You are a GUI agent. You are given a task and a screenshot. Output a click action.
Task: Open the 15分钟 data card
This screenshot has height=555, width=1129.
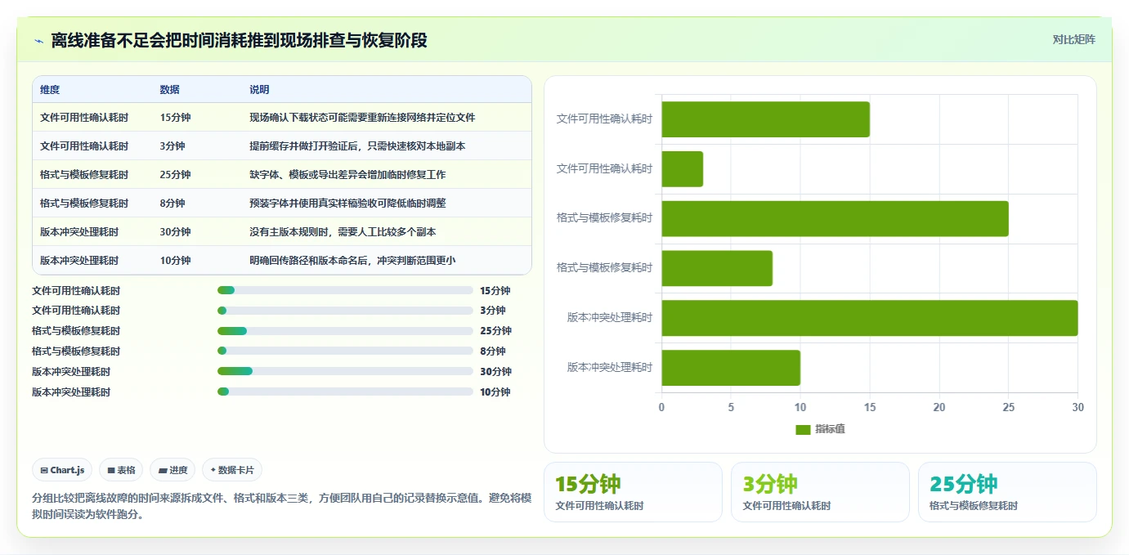coord(633,491)
